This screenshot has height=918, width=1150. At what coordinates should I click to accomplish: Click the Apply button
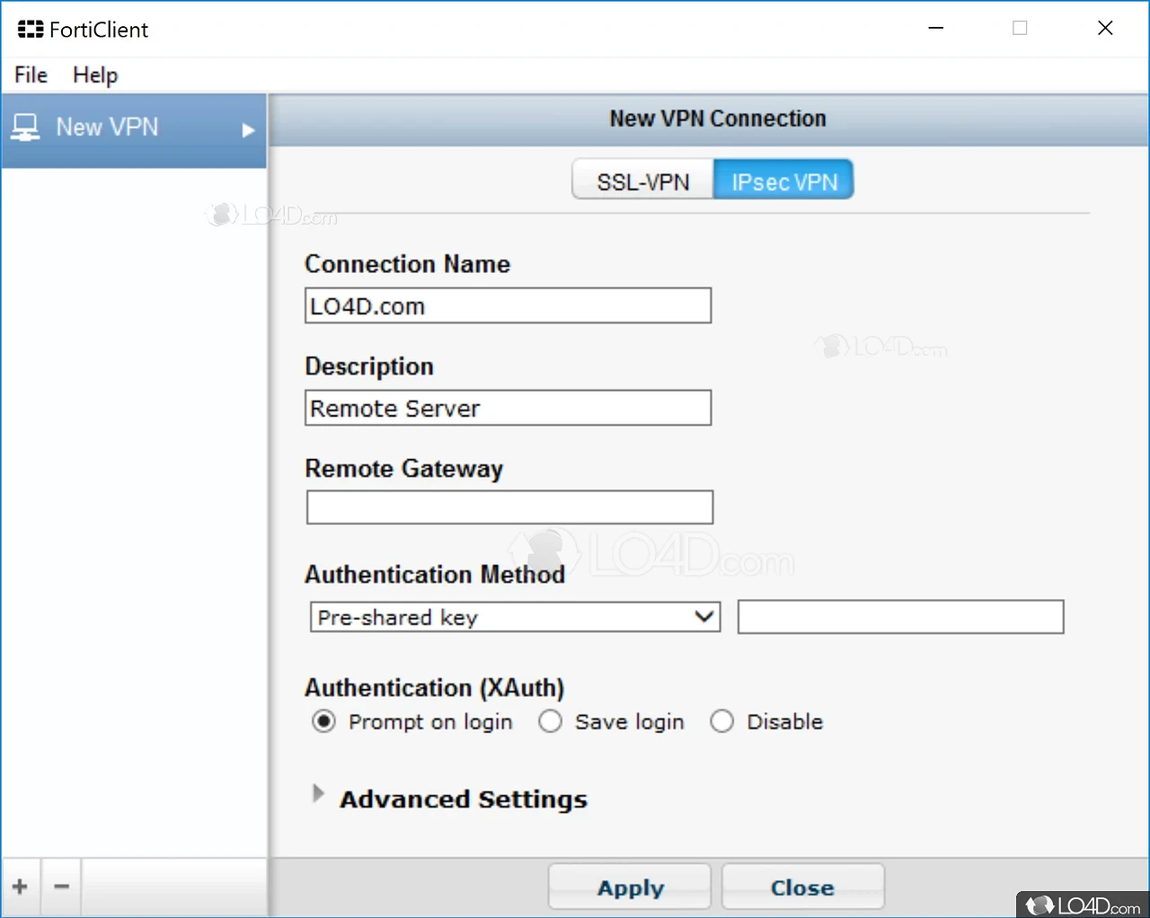click(630, 887)
